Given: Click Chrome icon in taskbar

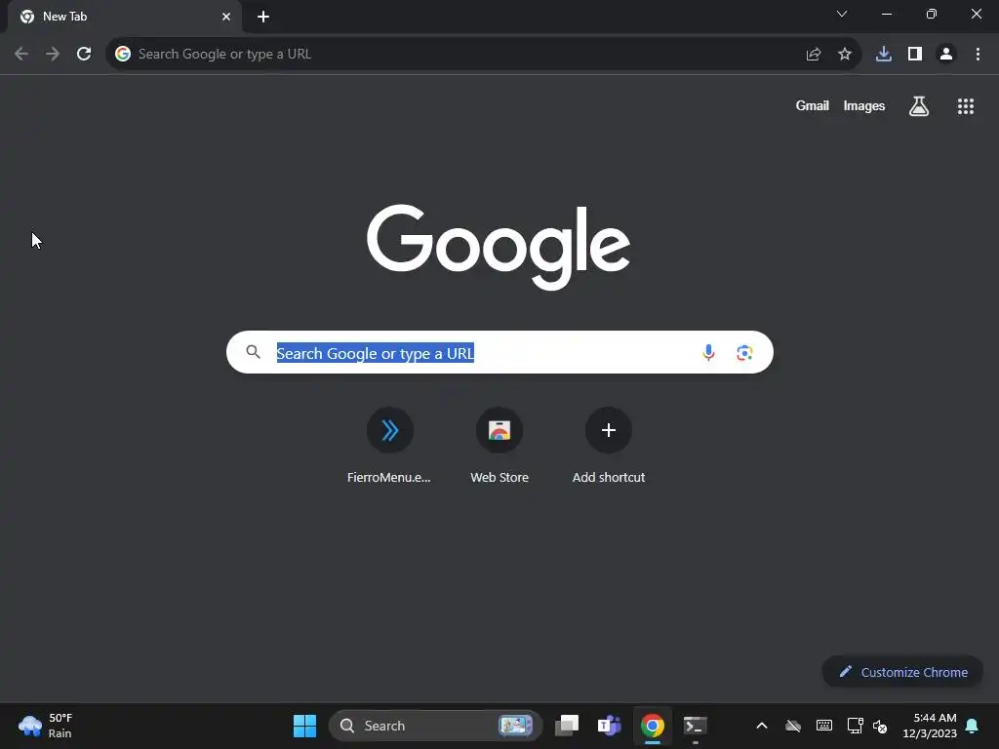Looking at the screenshot, I should pyautogui.click(x=652, y=726).
